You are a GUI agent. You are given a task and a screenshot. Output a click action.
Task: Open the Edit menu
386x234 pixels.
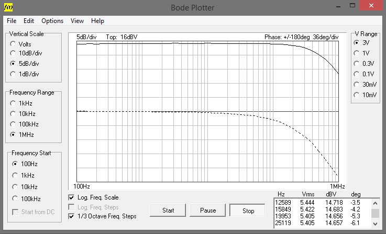tap(29, 21)
